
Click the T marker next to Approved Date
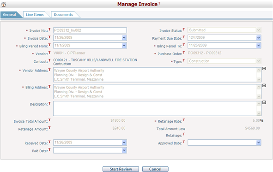click(x=184, y=142)
